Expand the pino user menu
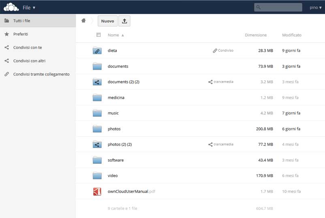Screen dimensions: 325x218 [316, 7]
